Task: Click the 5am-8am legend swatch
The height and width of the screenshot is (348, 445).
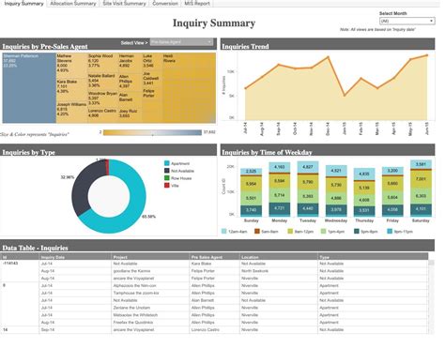Action: 257,232
